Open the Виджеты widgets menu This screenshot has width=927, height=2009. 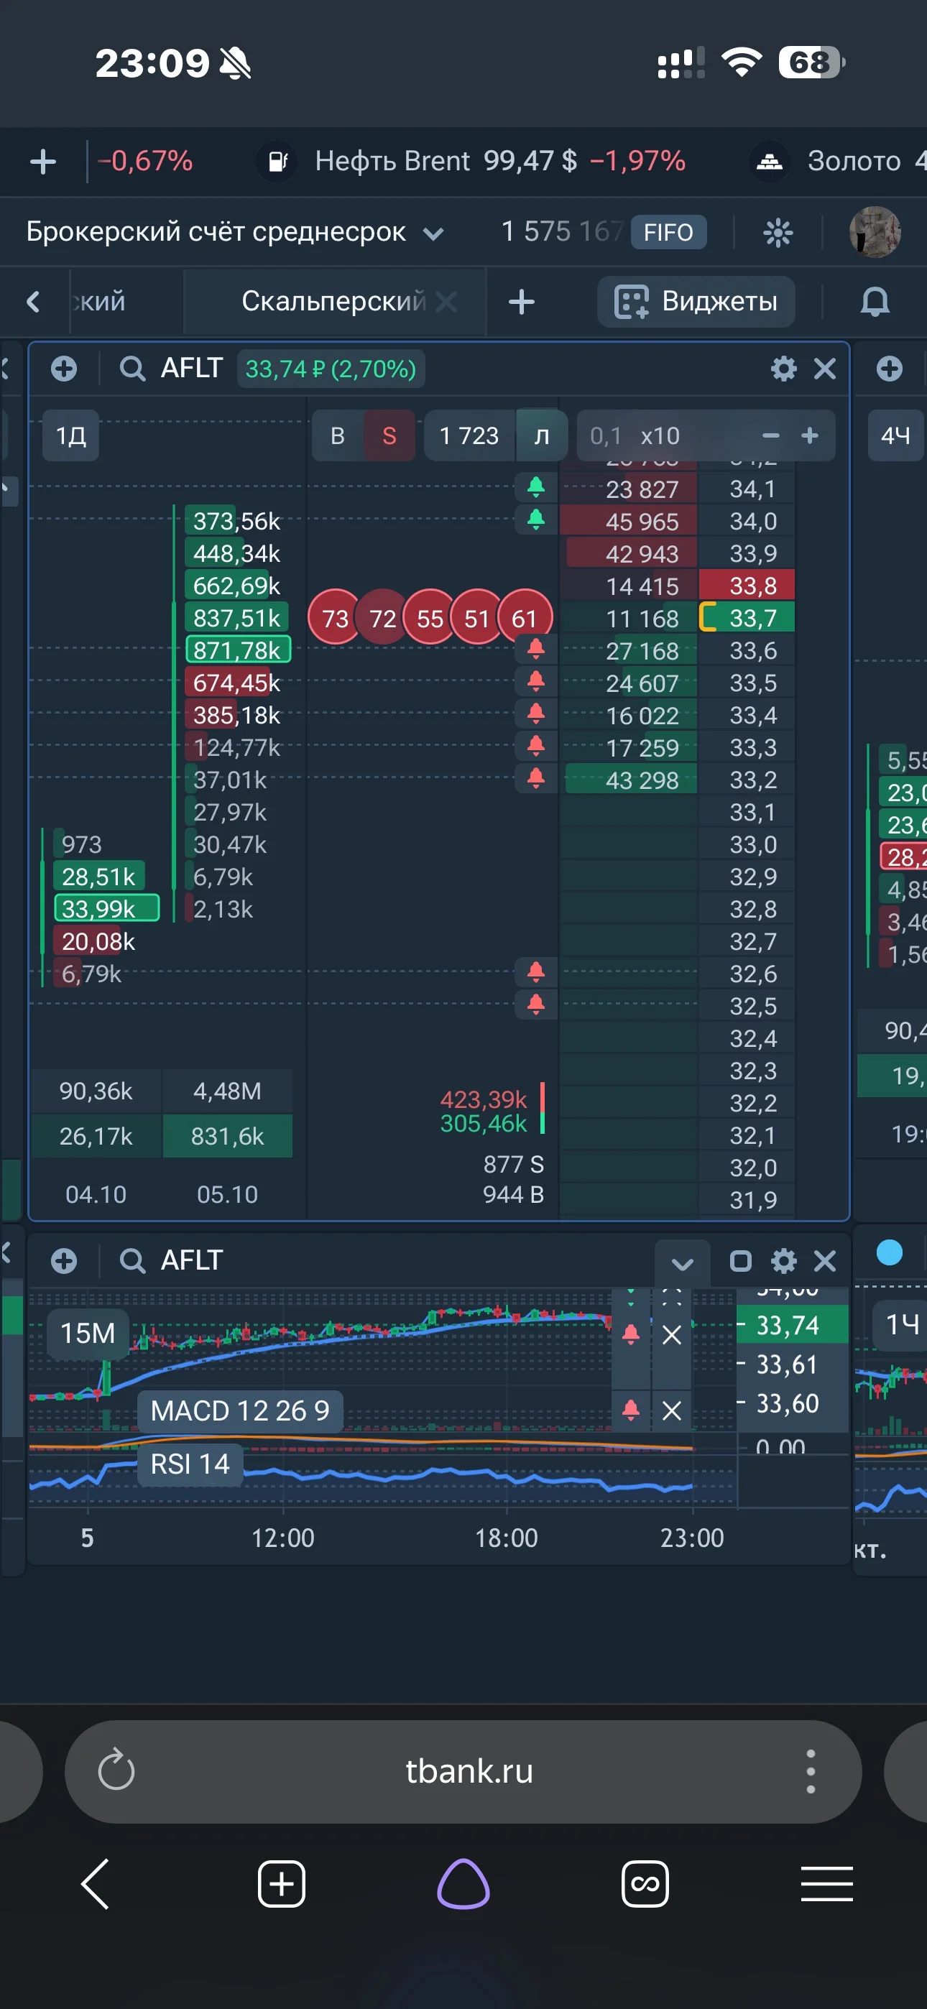[x=696, y=301]
